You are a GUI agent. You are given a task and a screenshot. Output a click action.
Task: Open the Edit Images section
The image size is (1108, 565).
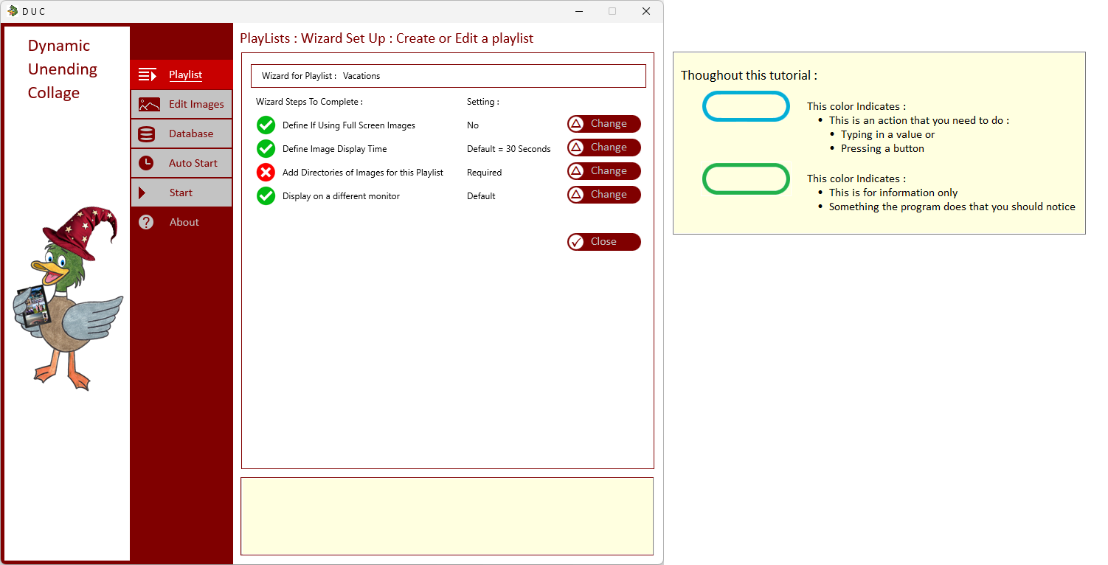[181, 104]
